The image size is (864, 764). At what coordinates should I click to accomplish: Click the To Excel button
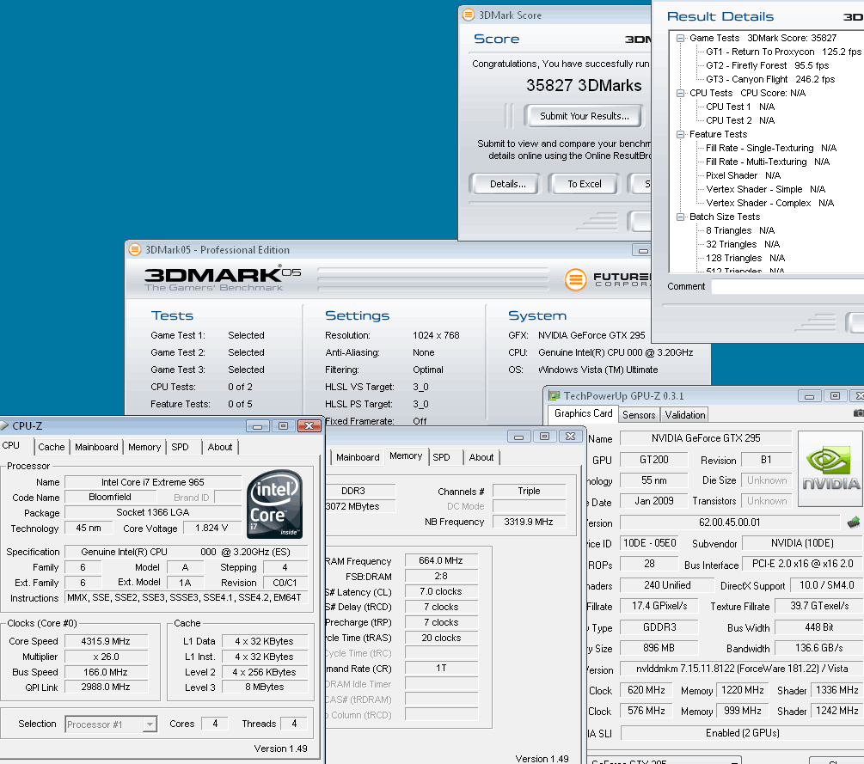(585, 184)
